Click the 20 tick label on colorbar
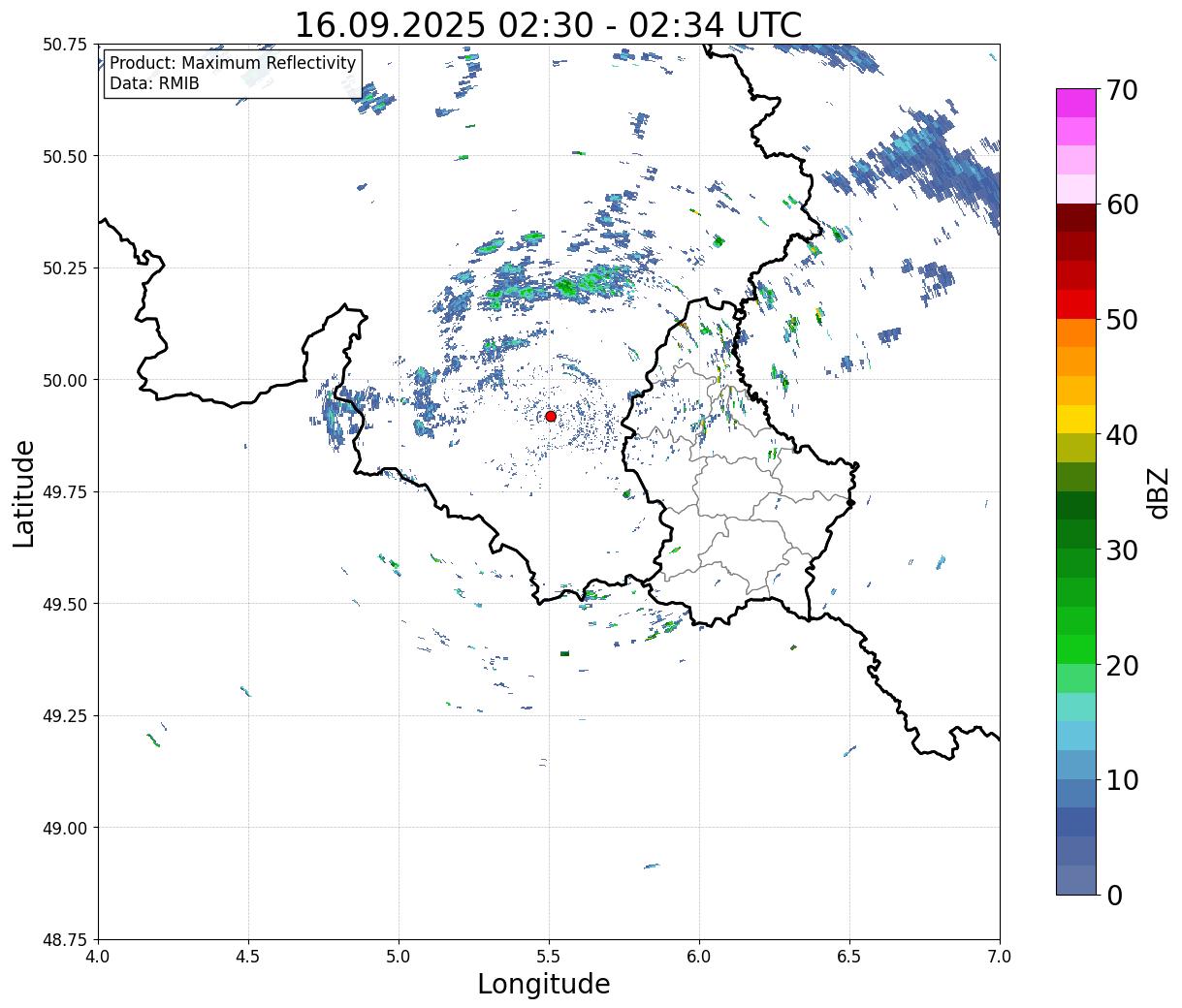The height and width of the screenshot is (1008, 1182). tap(1121, 665)
